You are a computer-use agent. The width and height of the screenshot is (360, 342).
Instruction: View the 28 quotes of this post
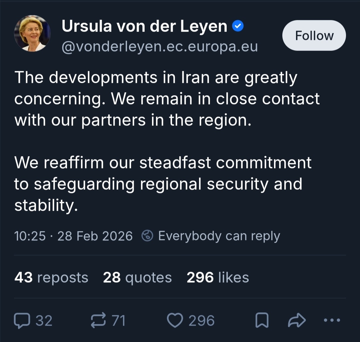(137, 277)
